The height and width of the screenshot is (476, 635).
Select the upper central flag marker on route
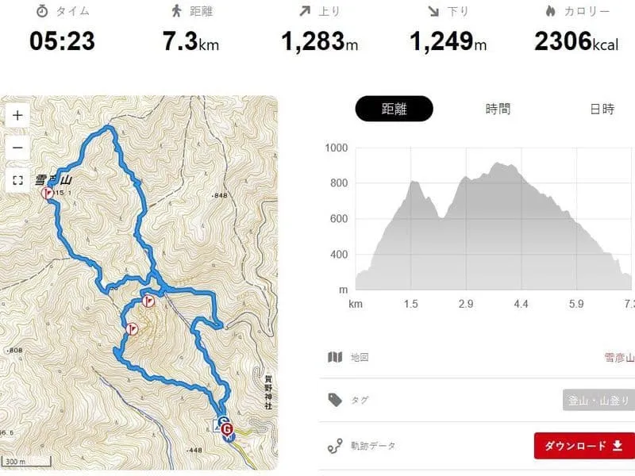[x=148, y=301]
